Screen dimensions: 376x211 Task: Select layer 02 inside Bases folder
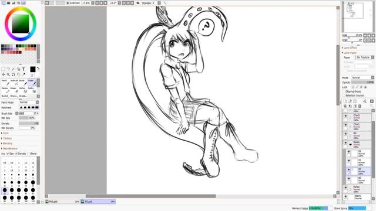click(x=359, y=154)
